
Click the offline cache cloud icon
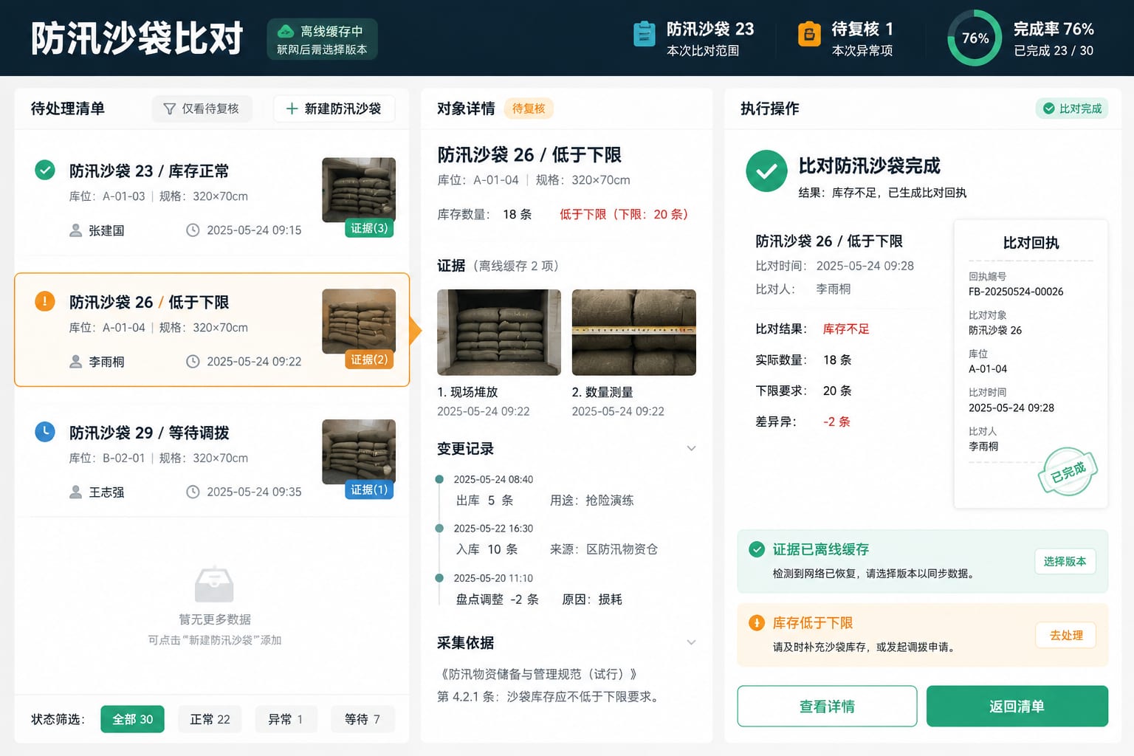286,31
